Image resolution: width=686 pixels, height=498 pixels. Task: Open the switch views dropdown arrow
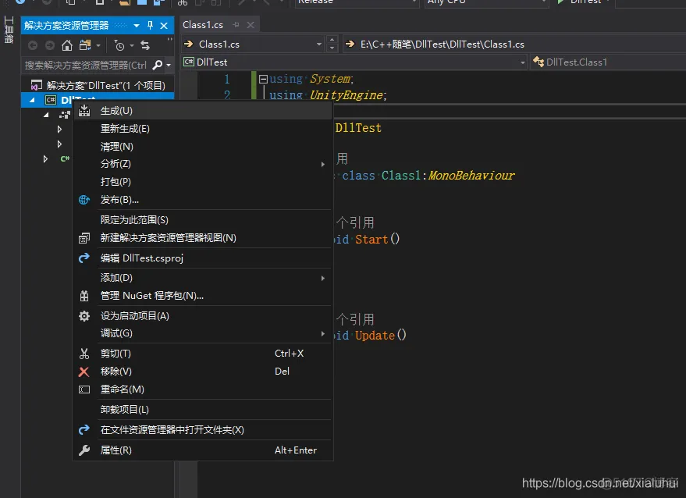[x=98, y=45]
